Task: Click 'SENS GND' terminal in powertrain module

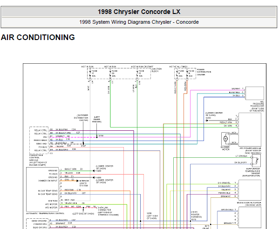Action: [41, 144]
